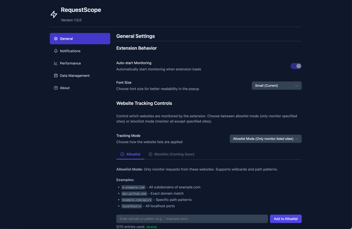The height and width of the screenshot is (229, 352).
Task: Click the chart icon beside Performance
Action: [x=56, y=63]
